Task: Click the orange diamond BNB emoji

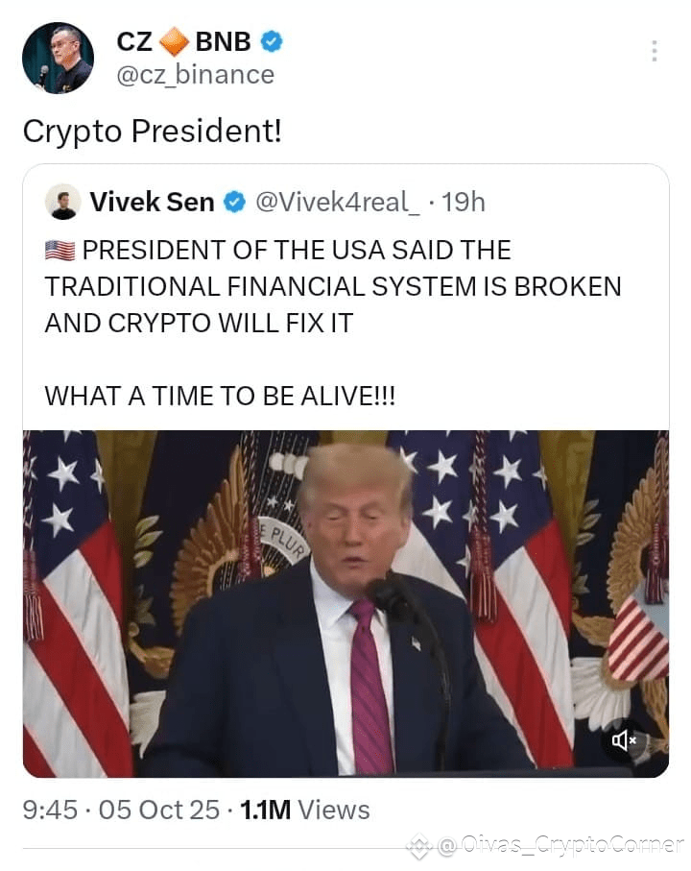Action: pyautogui.click(x=175, y=41)
